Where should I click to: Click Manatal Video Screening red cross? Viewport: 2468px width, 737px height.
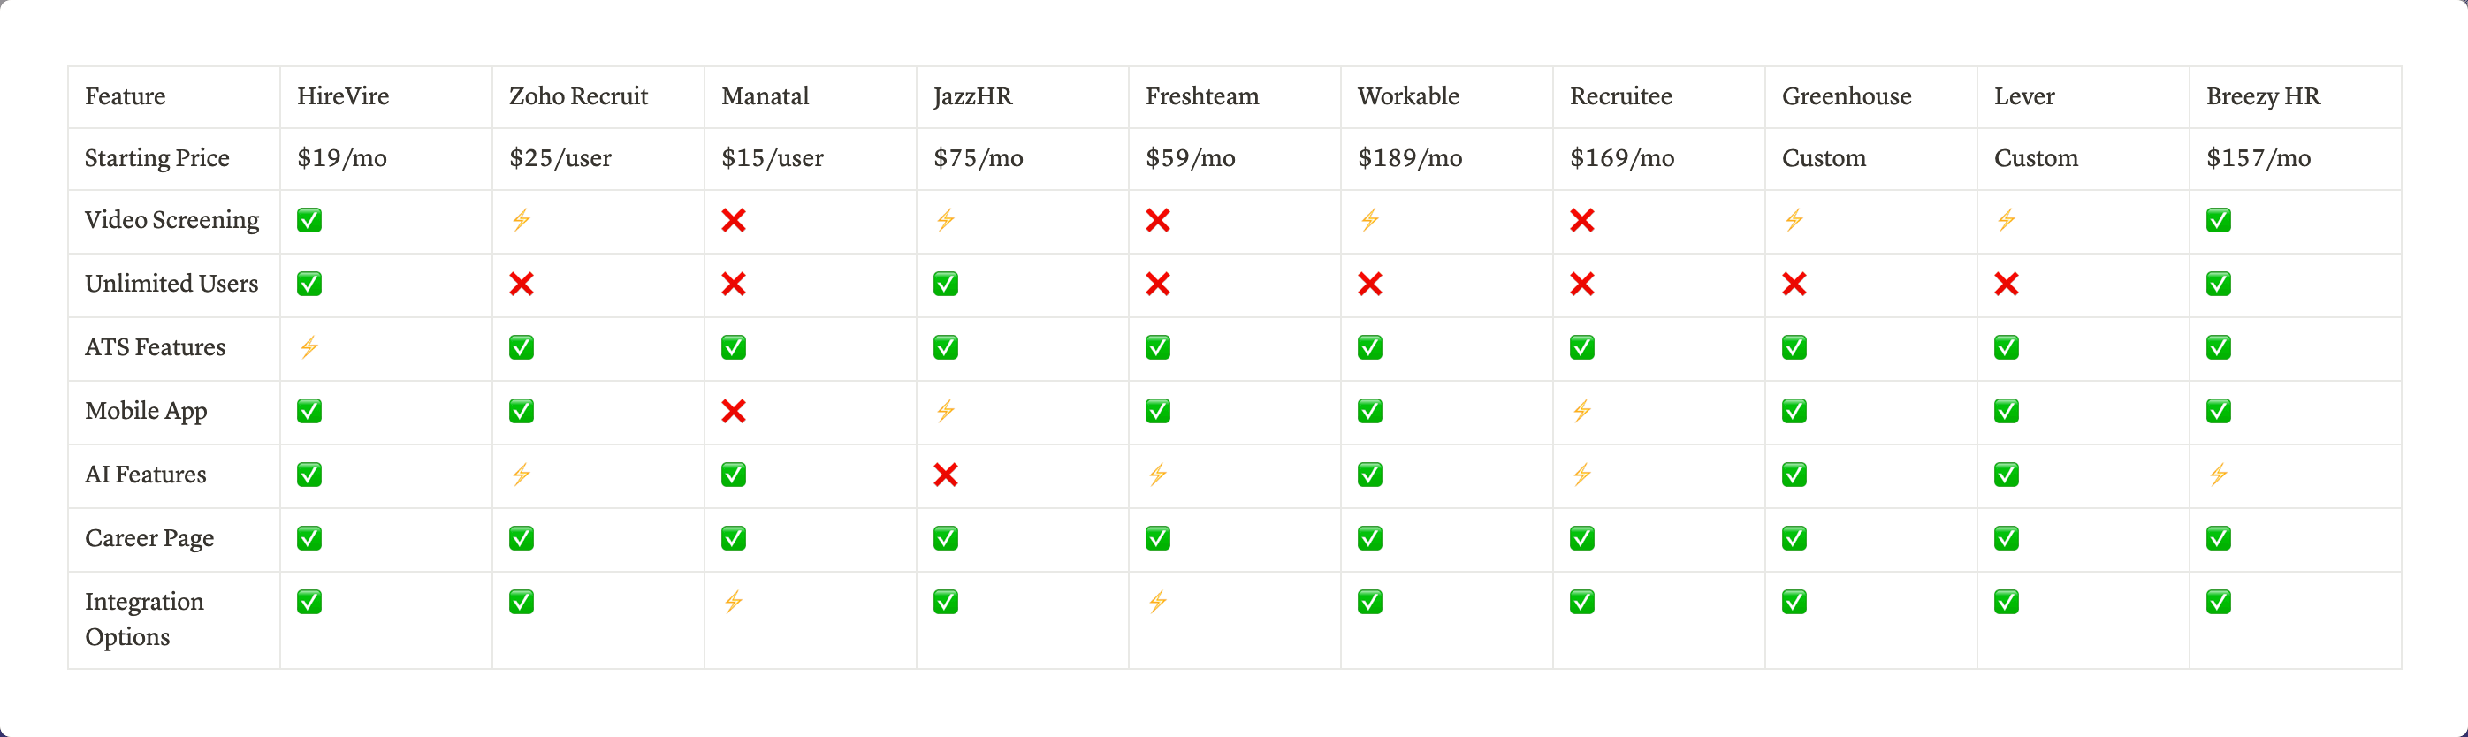[733, 220]
